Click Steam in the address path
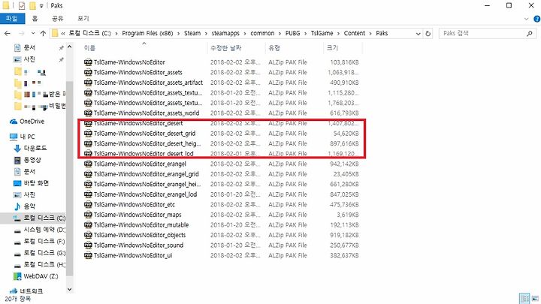 (x=192, y=34)
